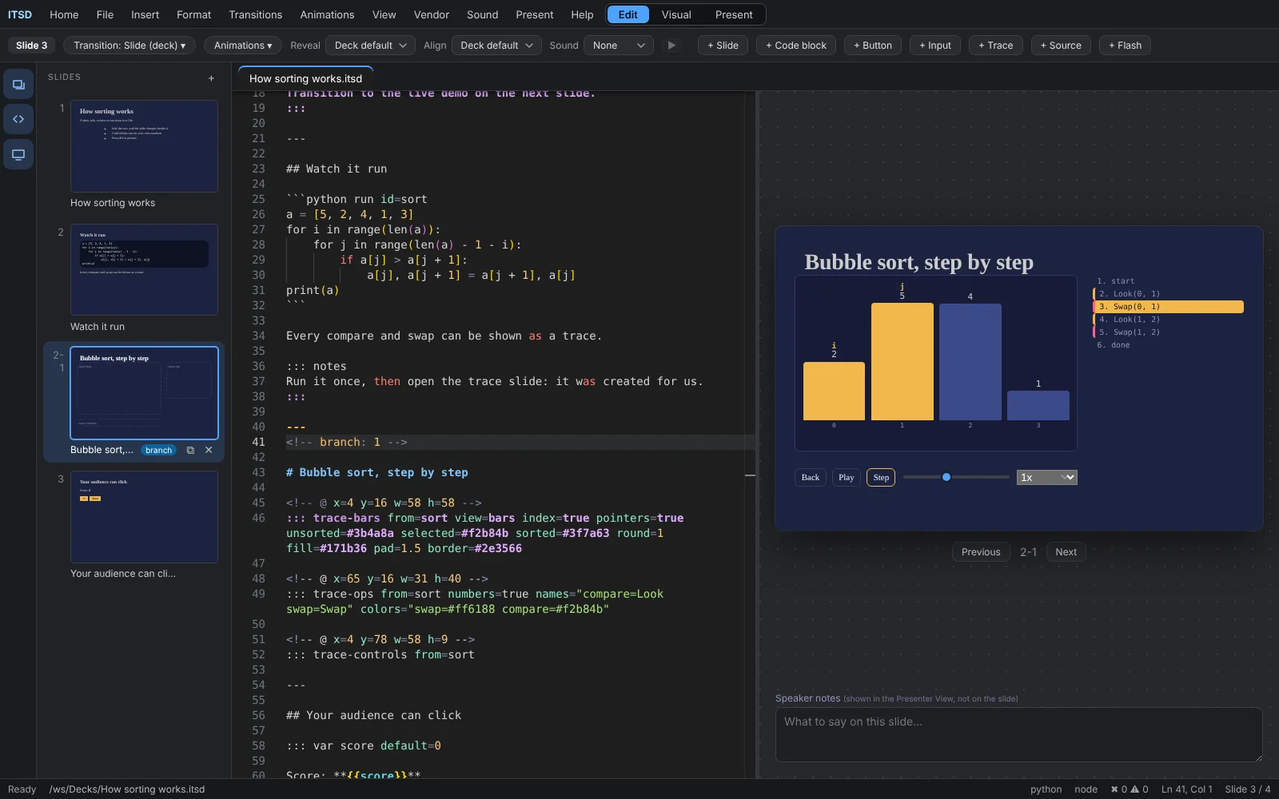Viewport: 1279px width, 799px height.
Task: Switch to Edit mode toggle
Action: pos(628,14)
